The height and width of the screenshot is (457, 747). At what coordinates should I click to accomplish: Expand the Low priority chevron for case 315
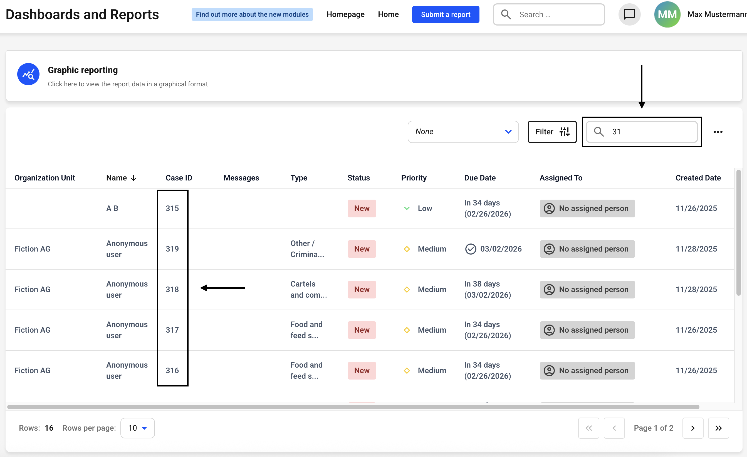tap(407, 208)
